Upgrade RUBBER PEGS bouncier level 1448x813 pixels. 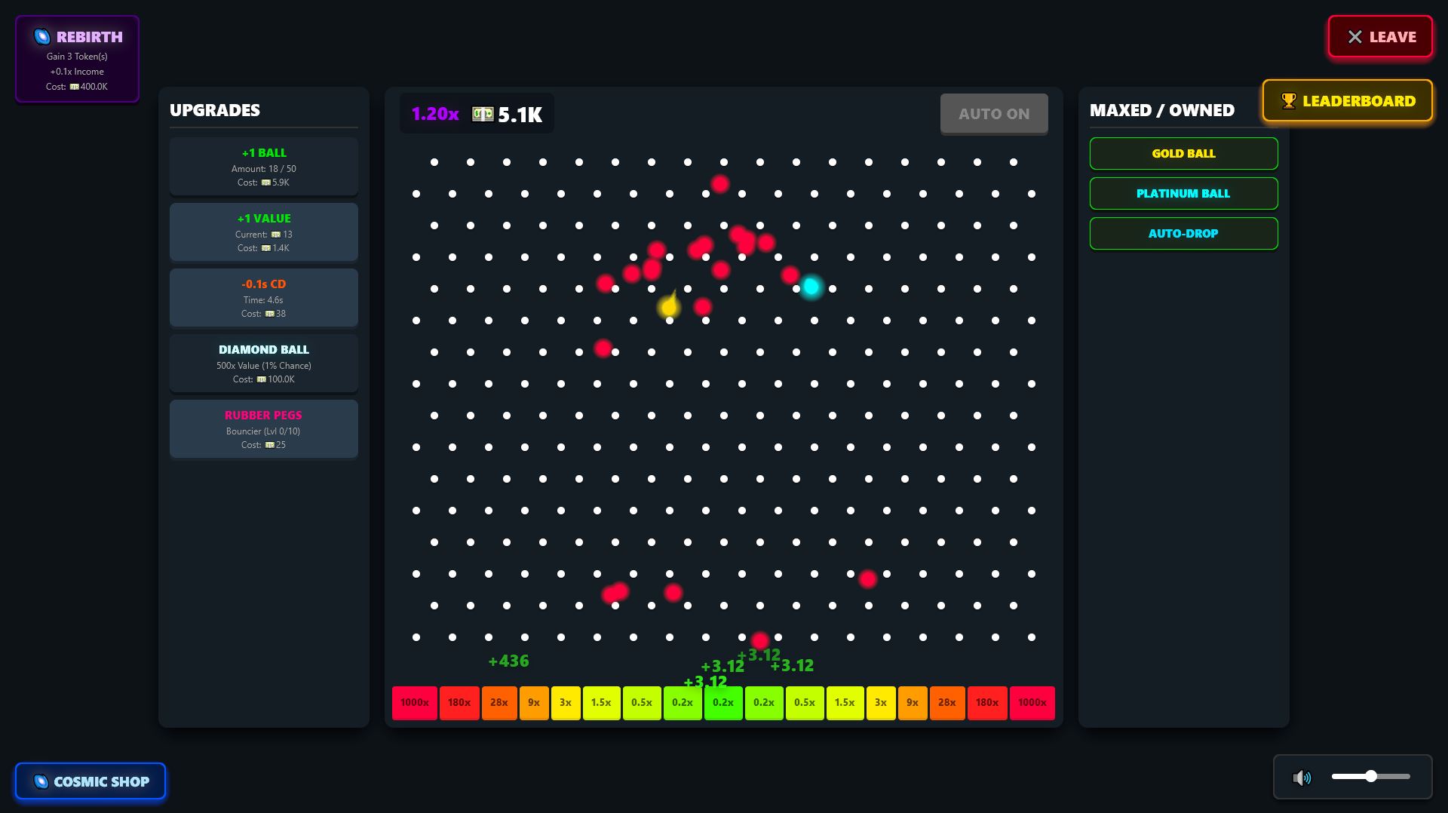pos(263,429)
